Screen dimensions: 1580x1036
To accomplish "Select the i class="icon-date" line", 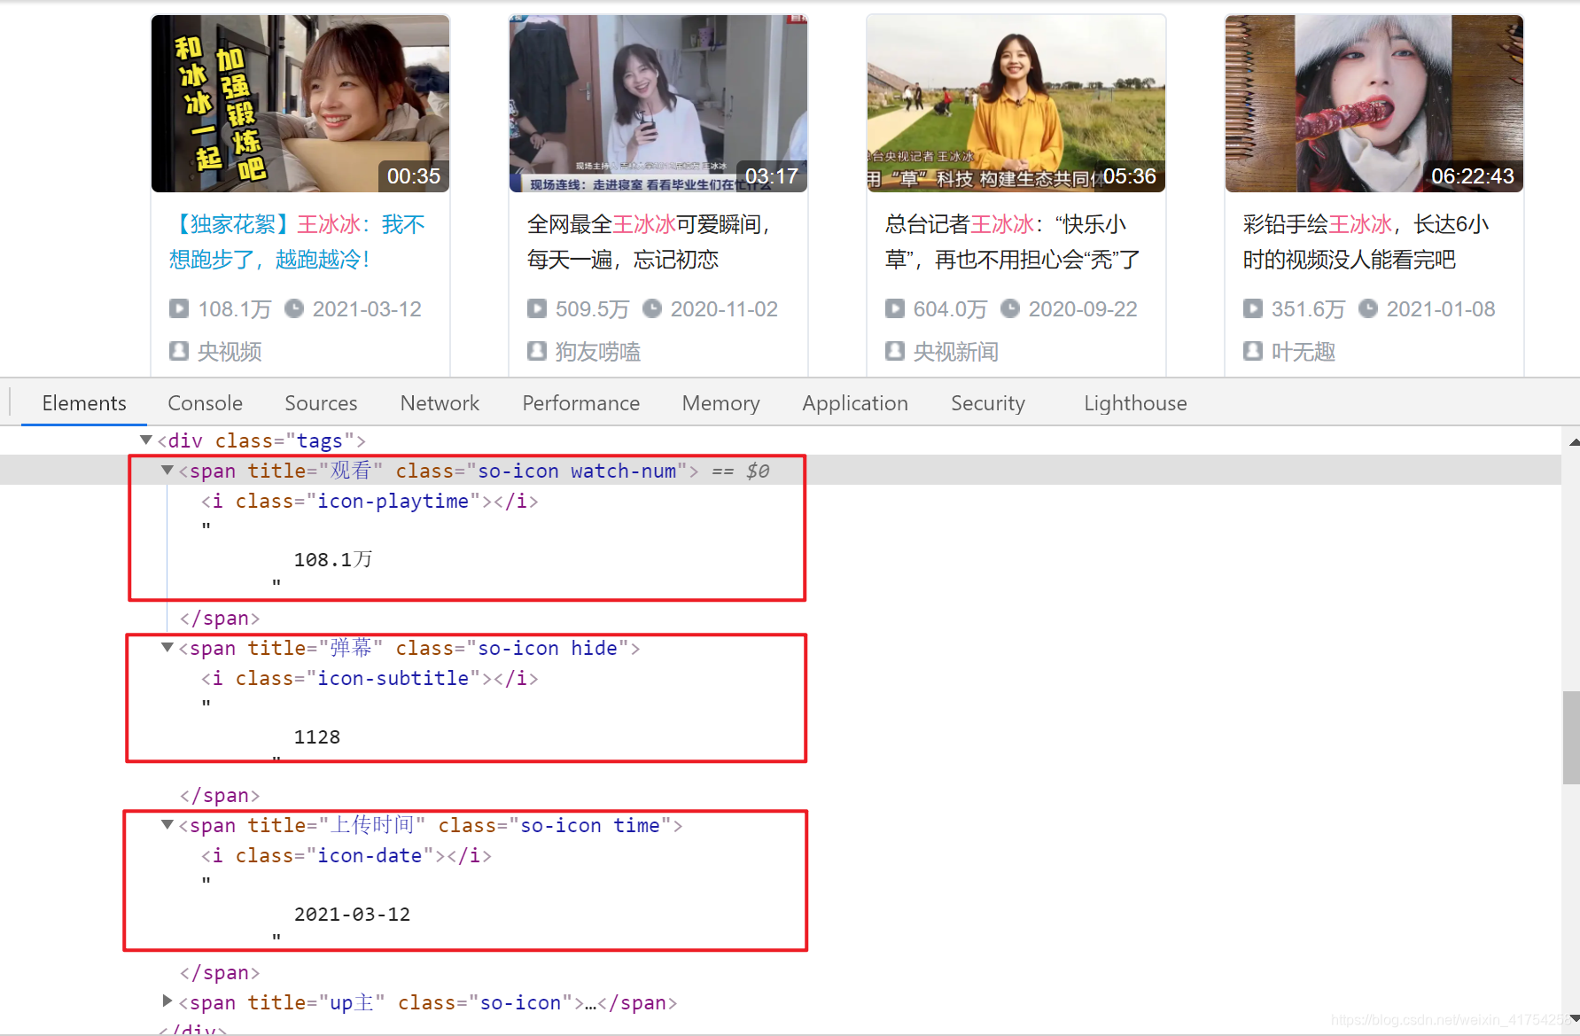I will pos(346,855).
